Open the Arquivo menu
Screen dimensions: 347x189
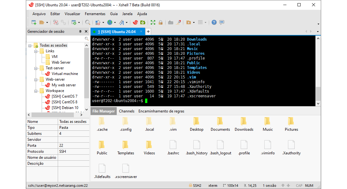[39, 14]
